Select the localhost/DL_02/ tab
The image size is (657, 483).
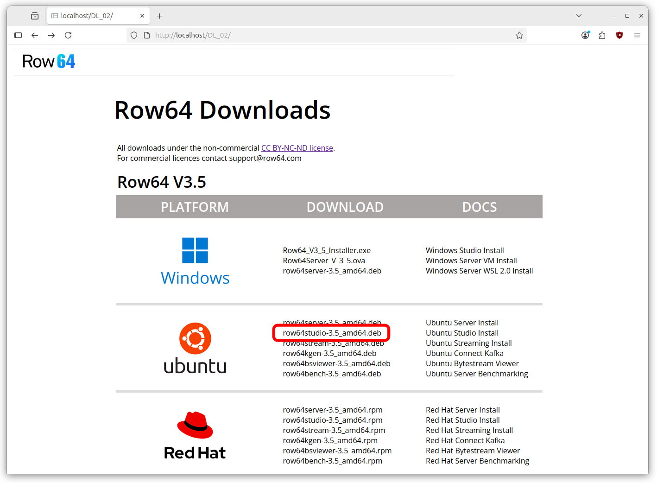pos(98,16)
